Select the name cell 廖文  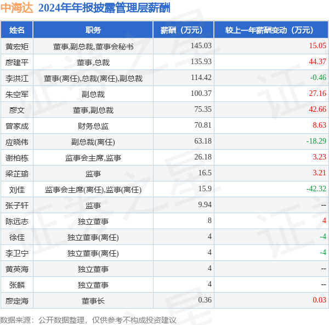click(x=17, y=110)
